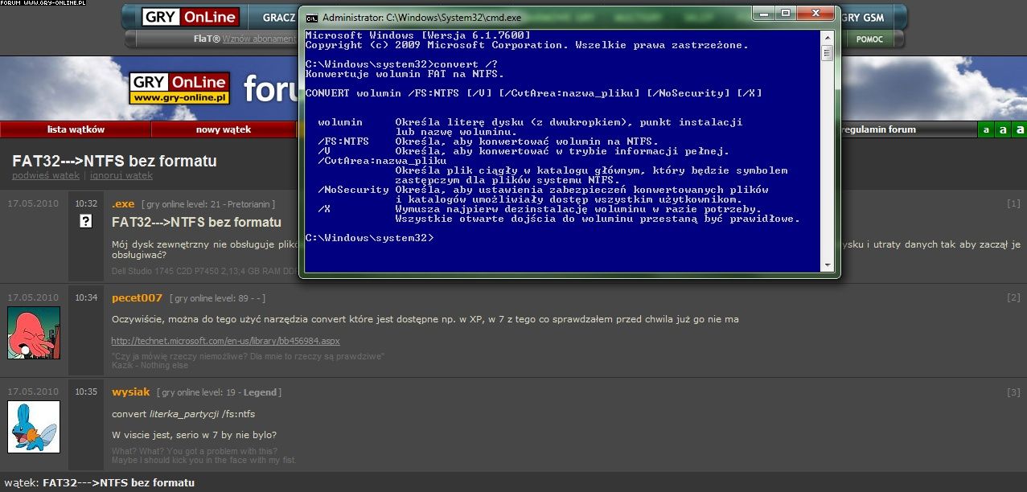Click the 'Legend' rank label by wysiak
The image size is (1027, 492).
click(x=261, y=392)
